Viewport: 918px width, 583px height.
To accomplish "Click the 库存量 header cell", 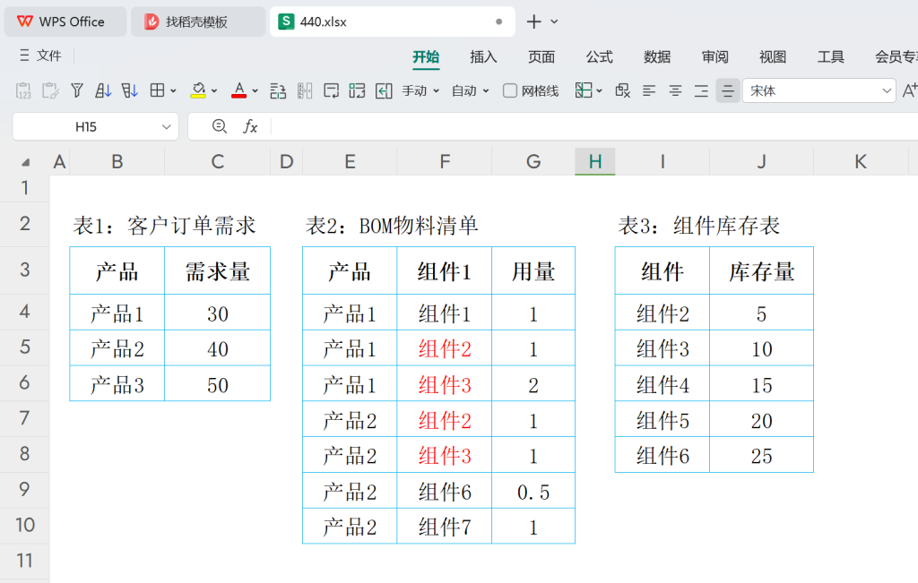I will point(761,271).
